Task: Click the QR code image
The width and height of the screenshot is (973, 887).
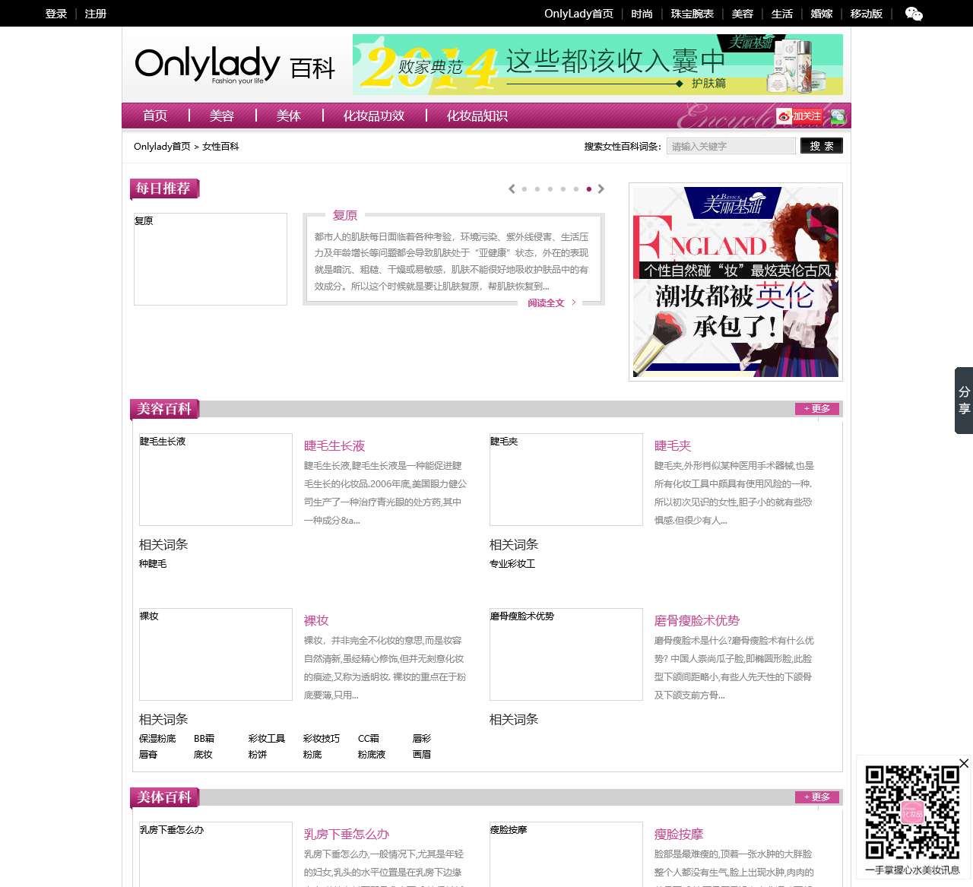Action: 912,813
